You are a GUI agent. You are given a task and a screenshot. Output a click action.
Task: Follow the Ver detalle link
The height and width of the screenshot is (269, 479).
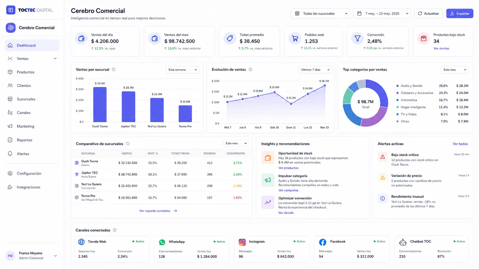point(286,213)
